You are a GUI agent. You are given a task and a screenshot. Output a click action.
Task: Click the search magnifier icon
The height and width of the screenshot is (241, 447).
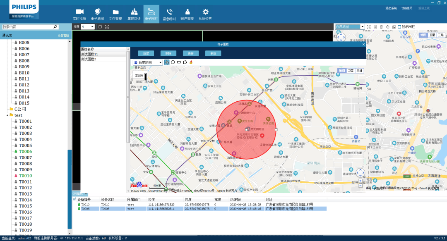tap(55, 27)
